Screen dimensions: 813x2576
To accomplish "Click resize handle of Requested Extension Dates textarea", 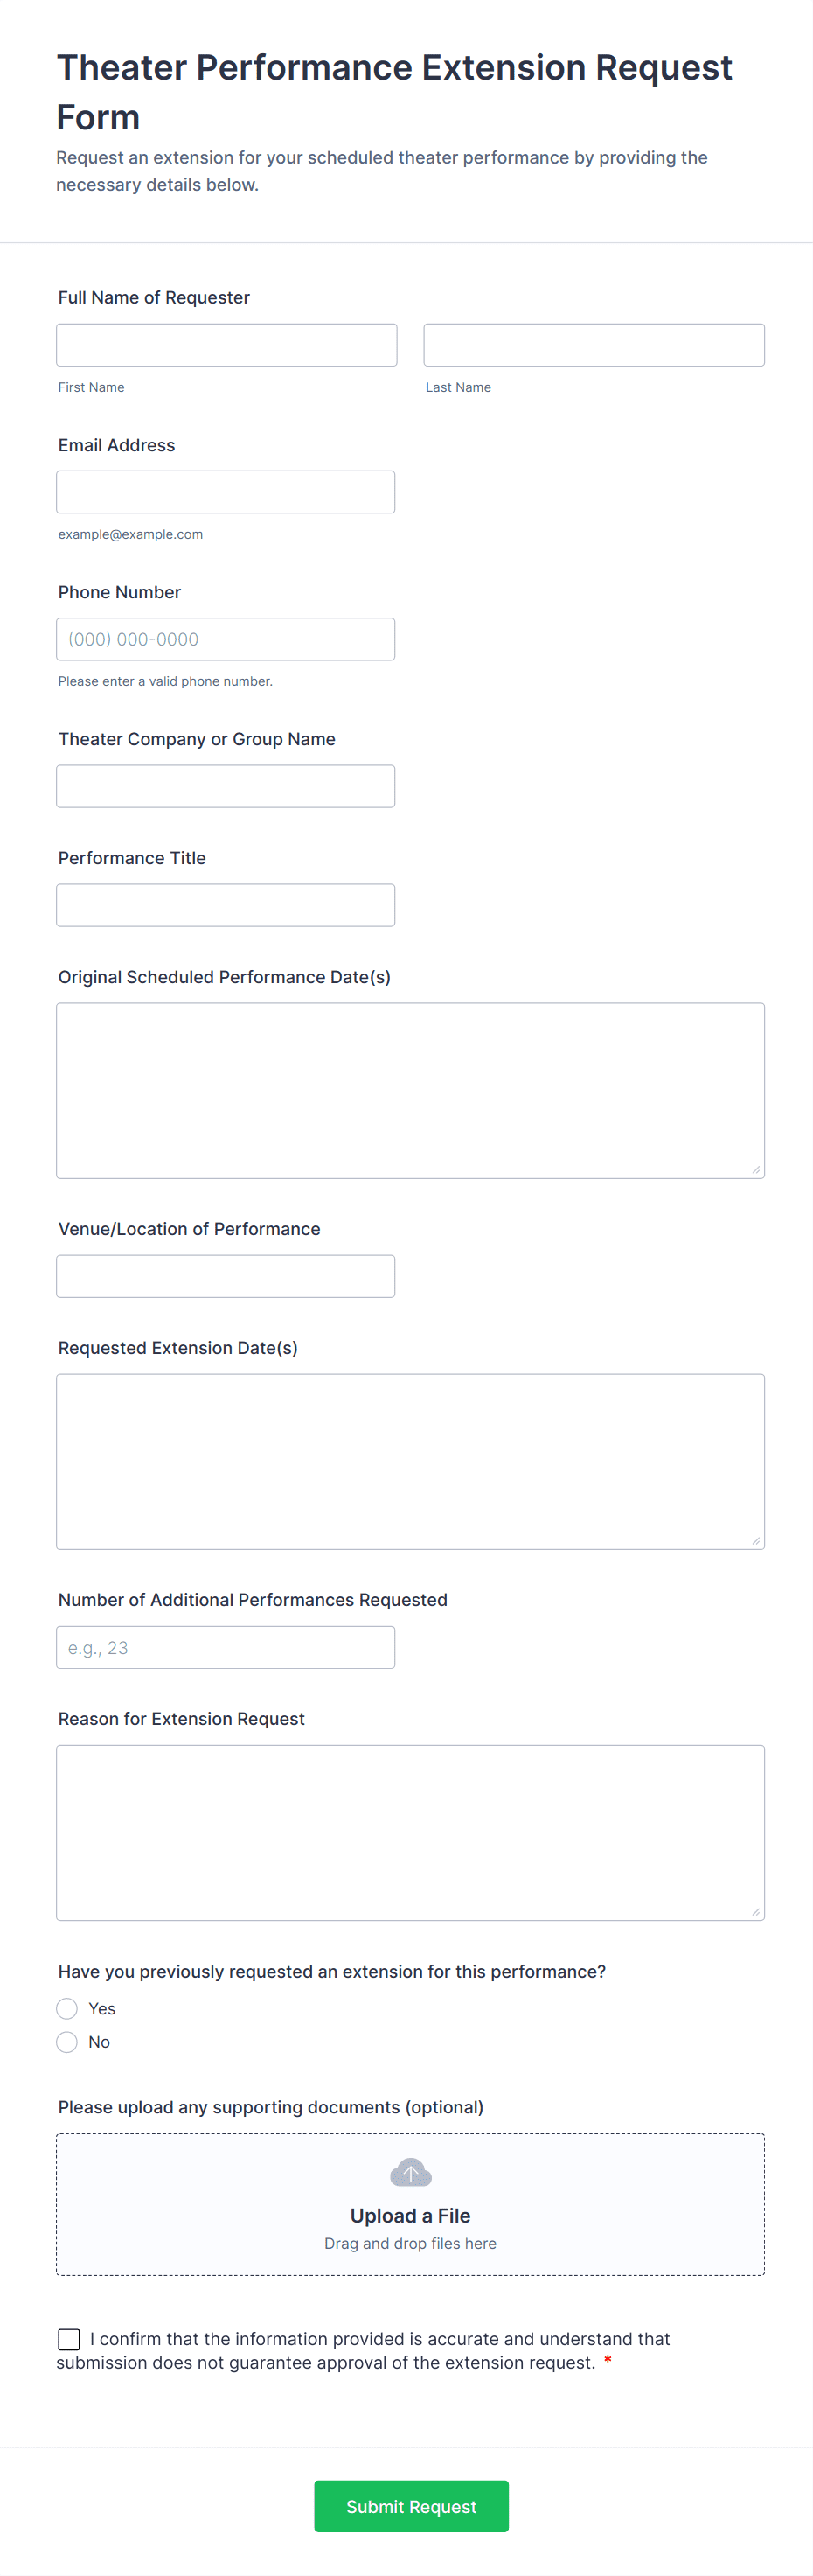I will [x=756, y=1540].
